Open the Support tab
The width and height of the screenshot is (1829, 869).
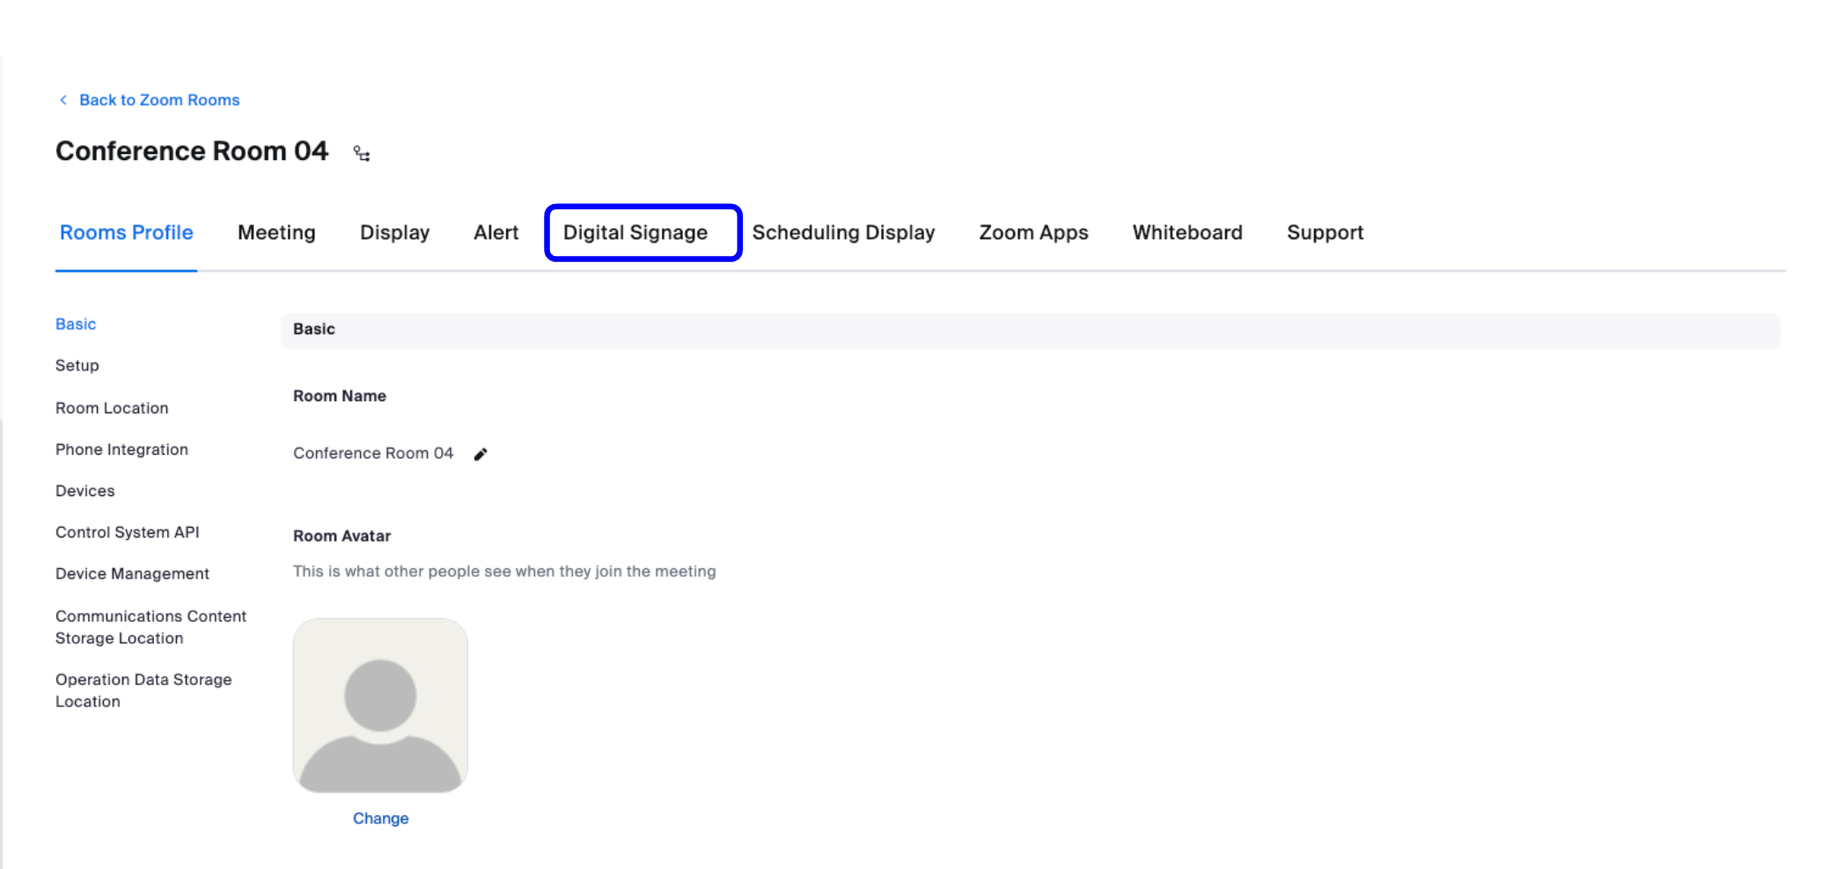1325,232
